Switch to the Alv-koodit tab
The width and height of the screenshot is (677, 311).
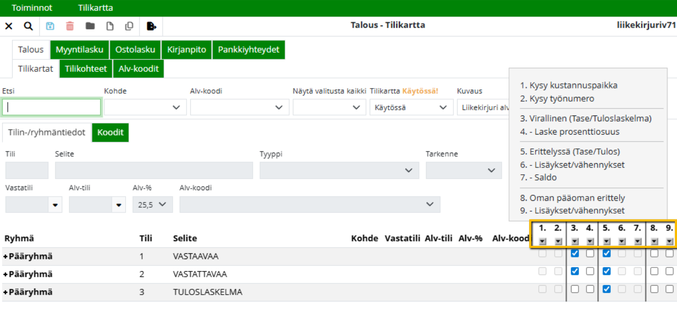138,69
